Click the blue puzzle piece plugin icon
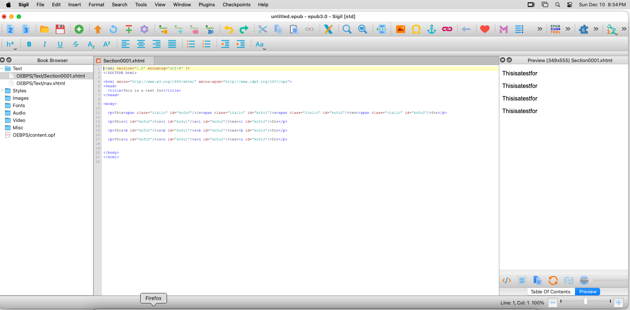 584,29
